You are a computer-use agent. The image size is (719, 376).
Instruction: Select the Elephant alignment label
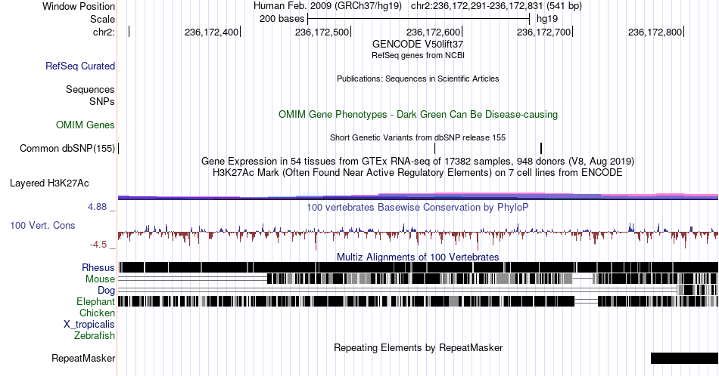click(95, 301)
